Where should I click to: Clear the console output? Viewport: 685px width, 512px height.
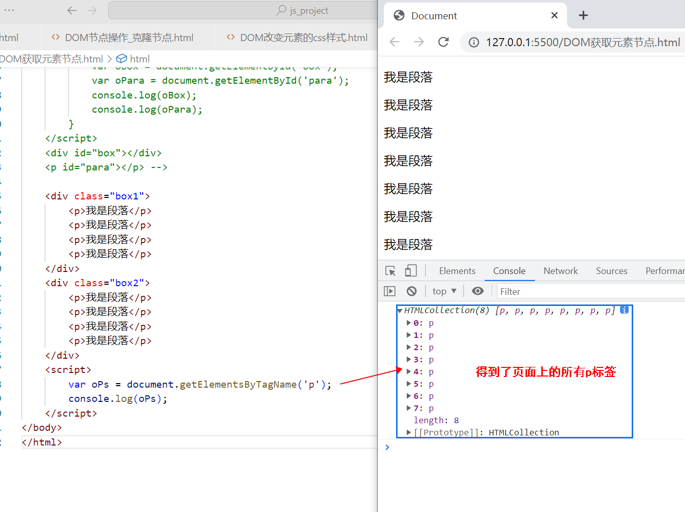(412, 291)
